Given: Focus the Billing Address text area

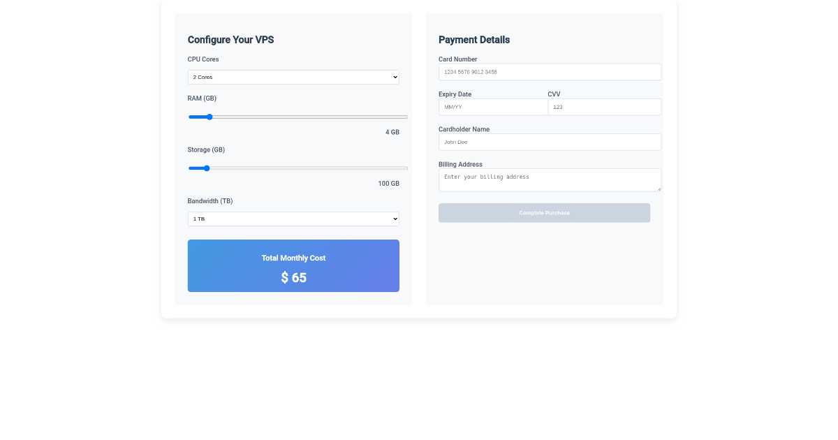Looking at the screenshot, I should [550, 179].
